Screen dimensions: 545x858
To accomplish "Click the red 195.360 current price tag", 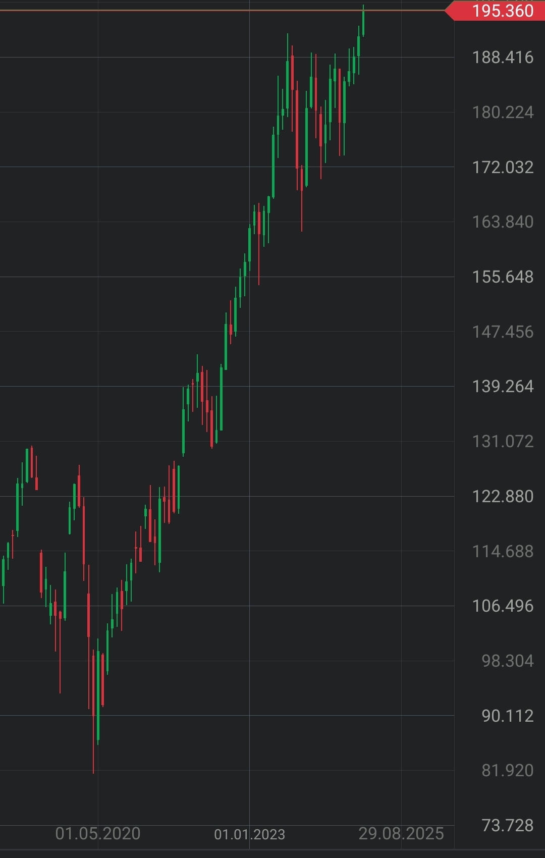I will point(502,11).
